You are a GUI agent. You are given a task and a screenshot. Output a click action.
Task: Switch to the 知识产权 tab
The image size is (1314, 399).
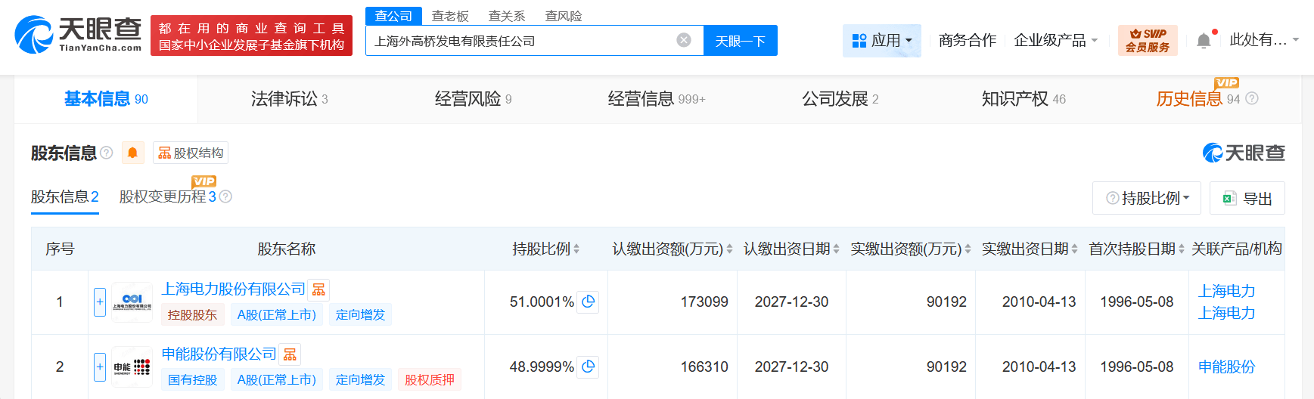click(1023, 99)
